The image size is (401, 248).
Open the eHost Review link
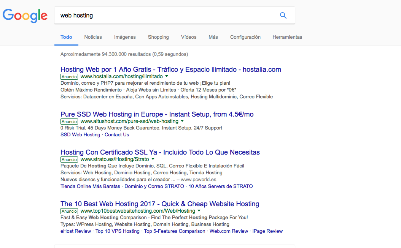pyautogui.click(x=75, y=231)
